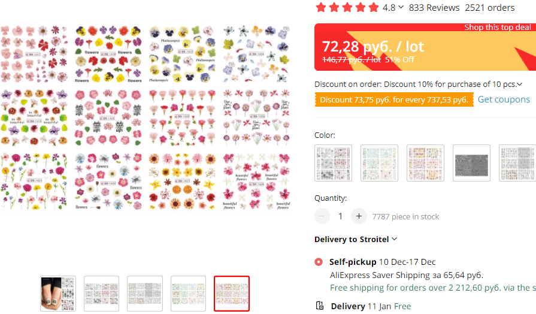Image resolution: width=536 pixels, height=314 pixels.
Task: Open the 833 Reviews link
Action: 434,8
